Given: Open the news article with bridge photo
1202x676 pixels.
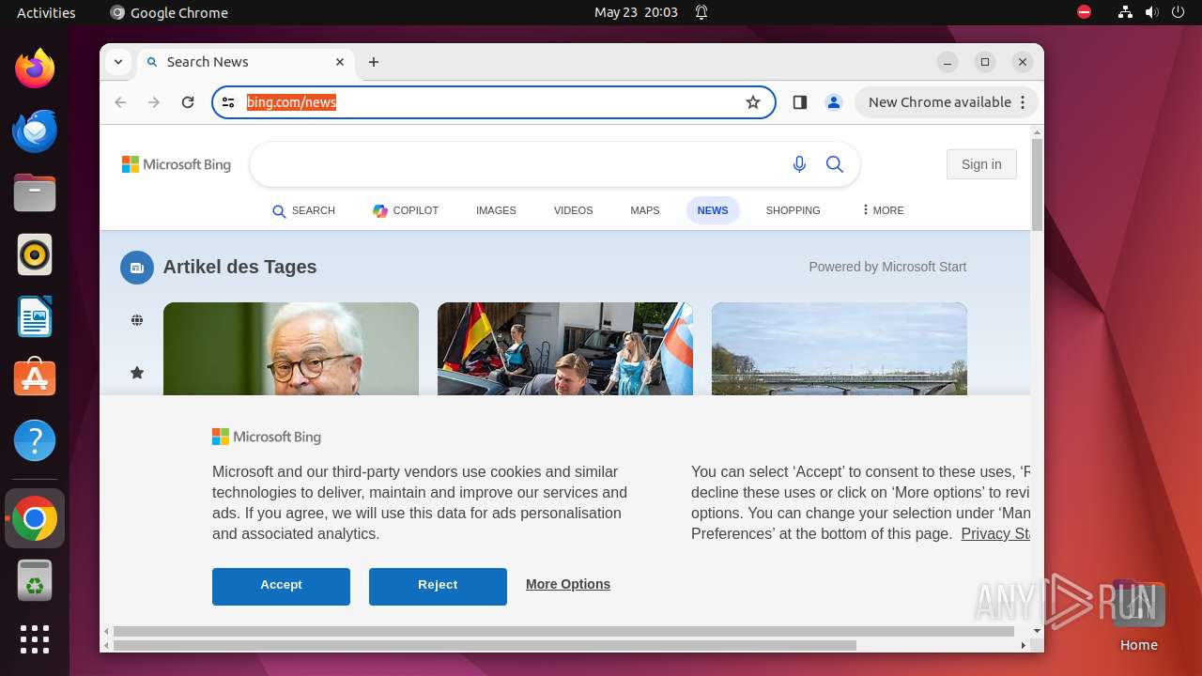Looking at the screenshot, I should 840,348.
